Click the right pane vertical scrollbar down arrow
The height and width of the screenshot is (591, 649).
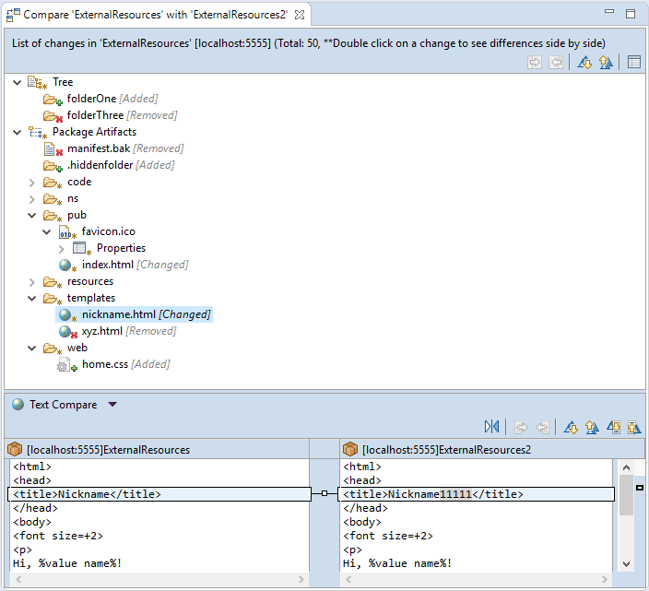[626, 563]
